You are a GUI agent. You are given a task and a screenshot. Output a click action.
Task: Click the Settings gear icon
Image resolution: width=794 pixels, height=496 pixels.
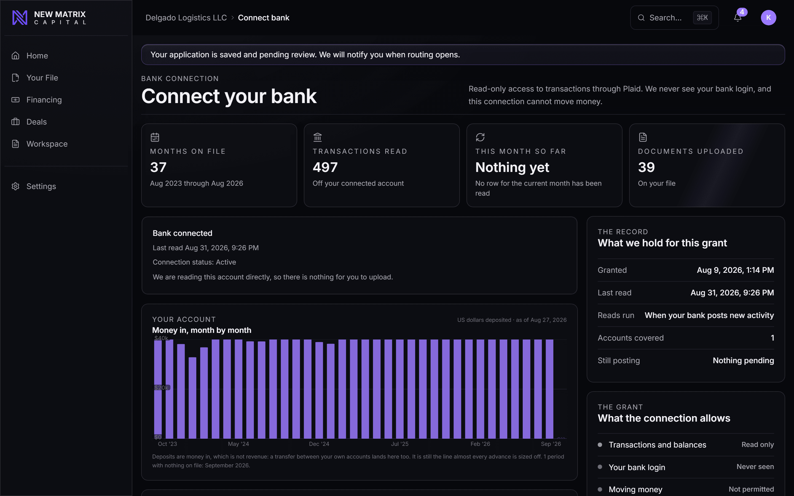tap(15, 186)
